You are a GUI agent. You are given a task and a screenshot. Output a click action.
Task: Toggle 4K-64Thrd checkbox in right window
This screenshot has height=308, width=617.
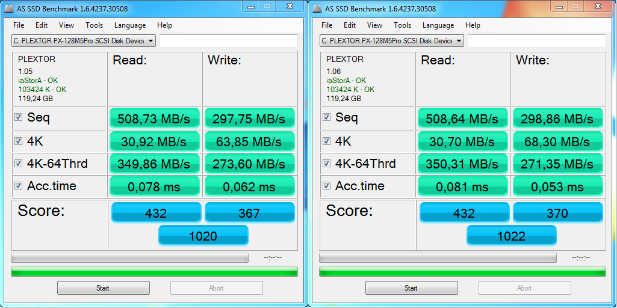point(326,164)
